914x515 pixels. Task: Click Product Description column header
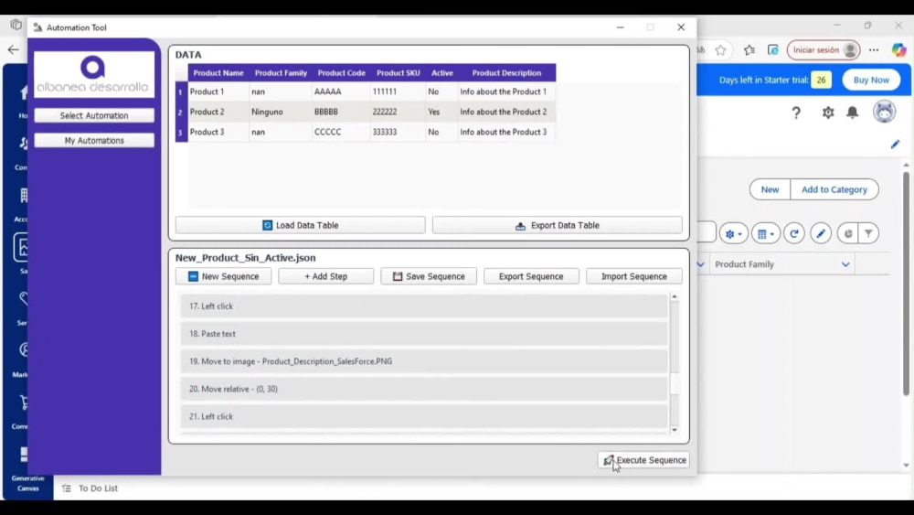pyautogui.click(x=506, y=73)
